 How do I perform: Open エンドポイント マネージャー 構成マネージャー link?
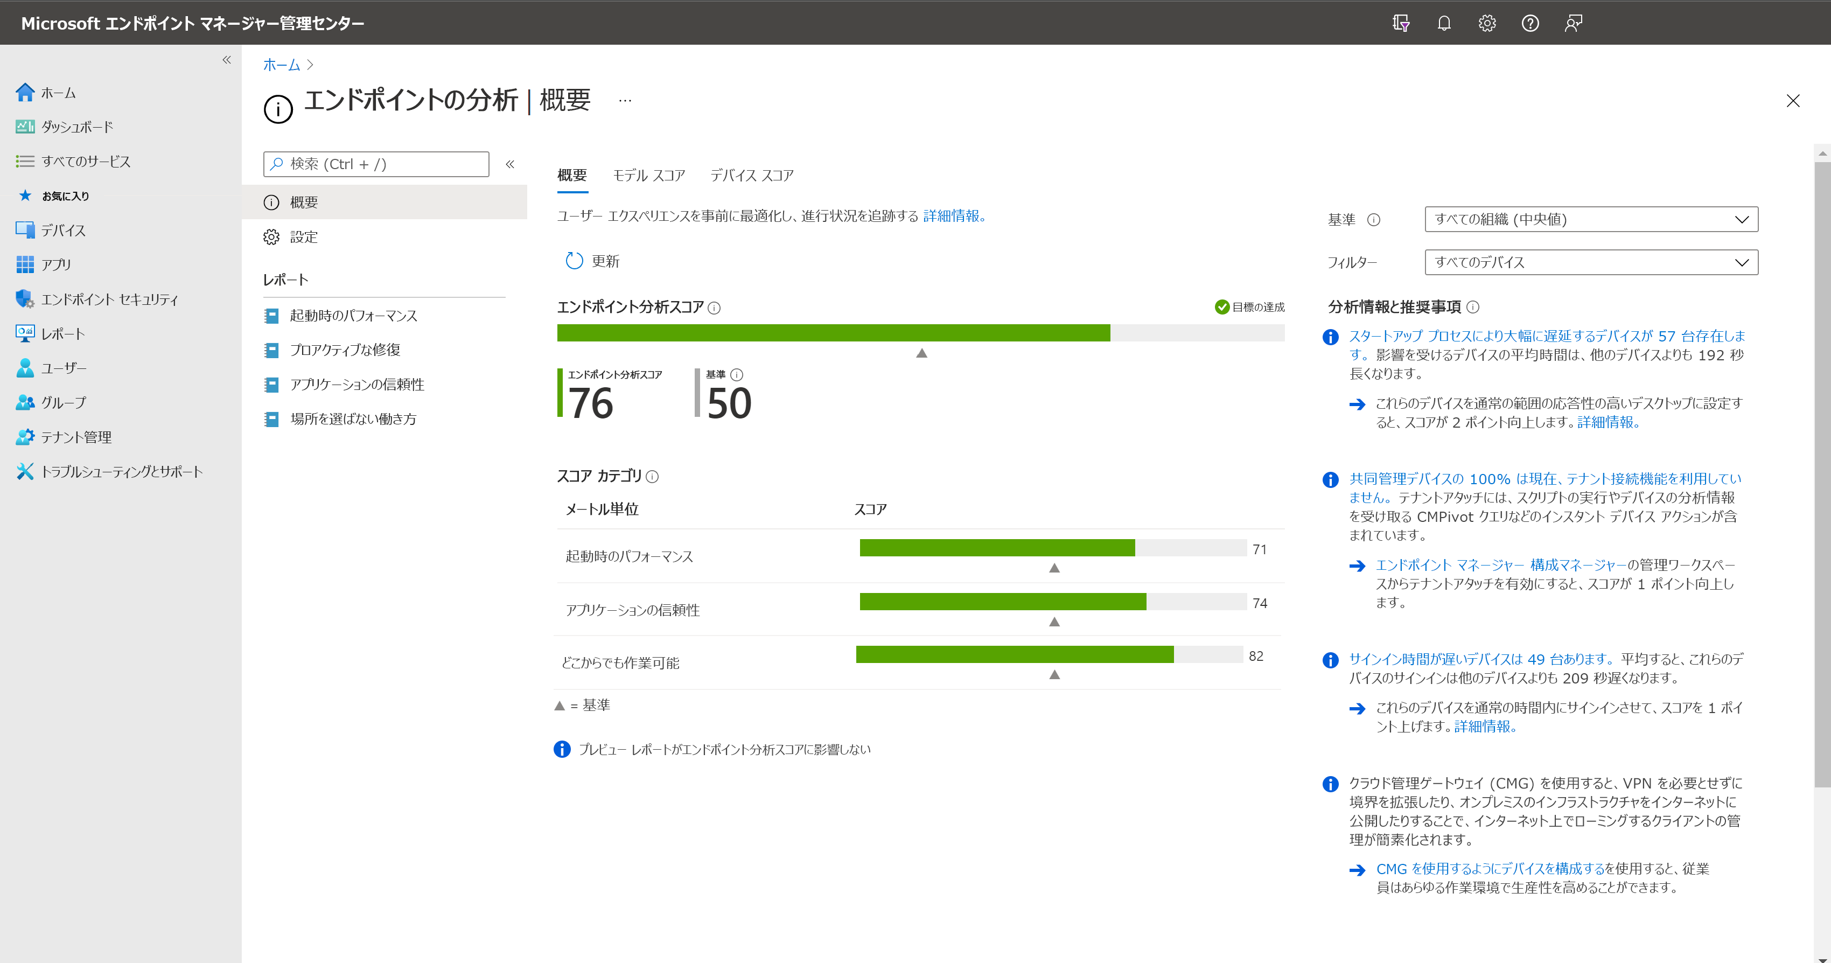pyautogui.click(x=1501, y=565)
